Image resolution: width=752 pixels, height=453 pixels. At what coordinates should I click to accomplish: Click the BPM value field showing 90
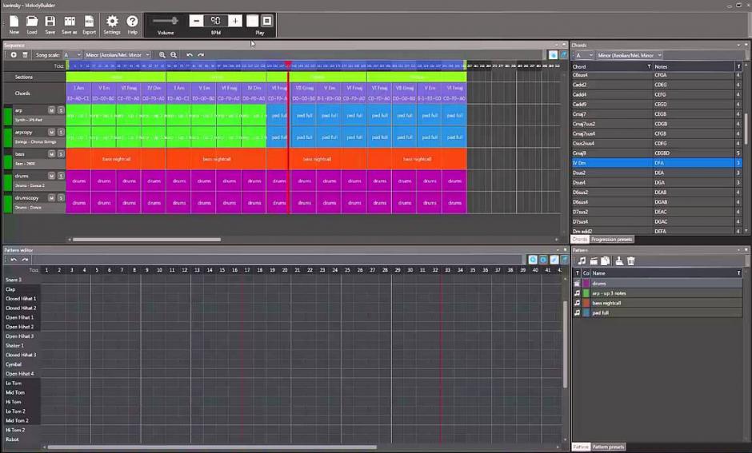point(216,21)
